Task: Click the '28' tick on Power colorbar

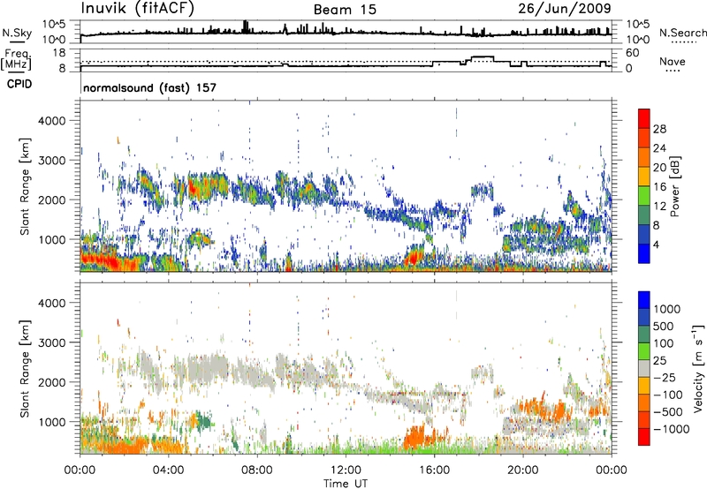Action: pos(659,129)
